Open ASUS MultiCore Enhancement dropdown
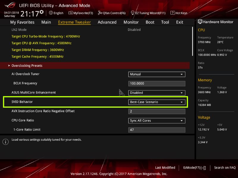 [x=157, y=93]
